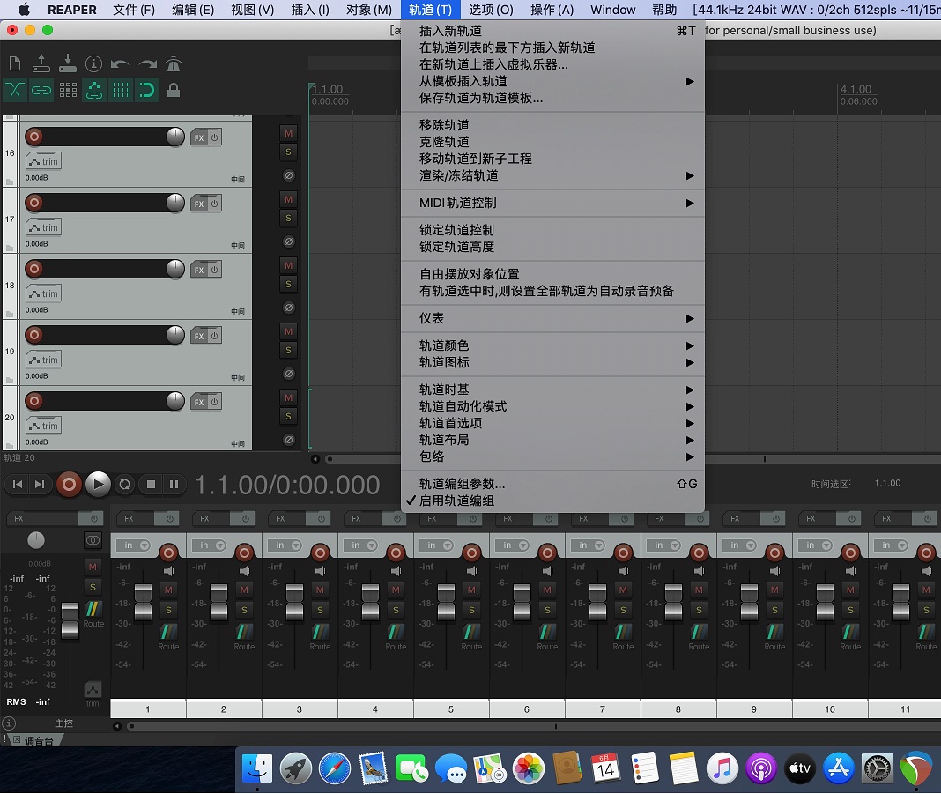Toggle the snap magnet icon

point(147,89)
